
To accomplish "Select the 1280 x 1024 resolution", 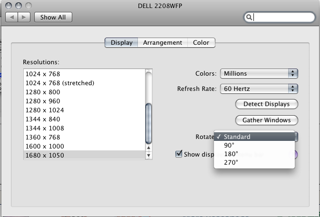I will coord(84,110).
